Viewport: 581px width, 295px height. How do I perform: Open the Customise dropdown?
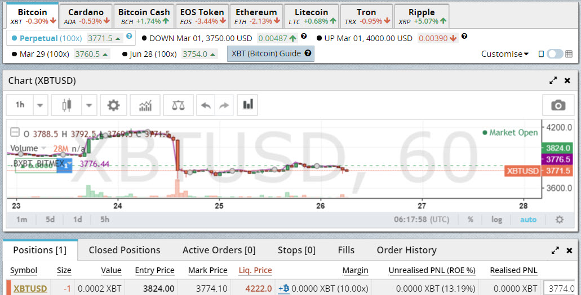tap(505, 54)
